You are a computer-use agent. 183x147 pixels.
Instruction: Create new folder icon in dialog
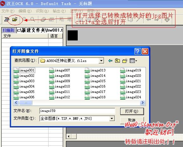[x=125, y=61]
